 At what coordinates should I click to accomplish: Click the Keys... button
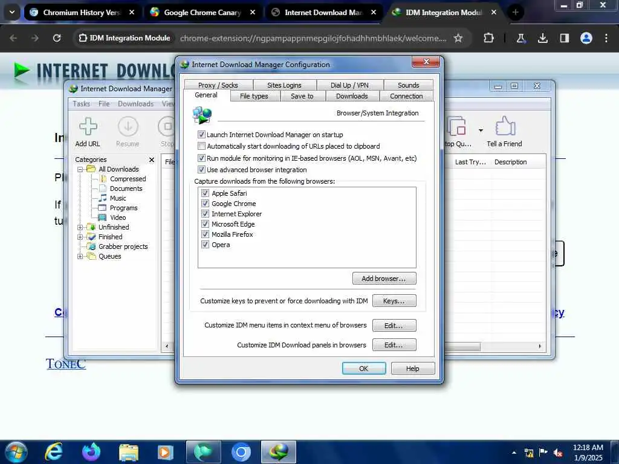pos(394,301)
